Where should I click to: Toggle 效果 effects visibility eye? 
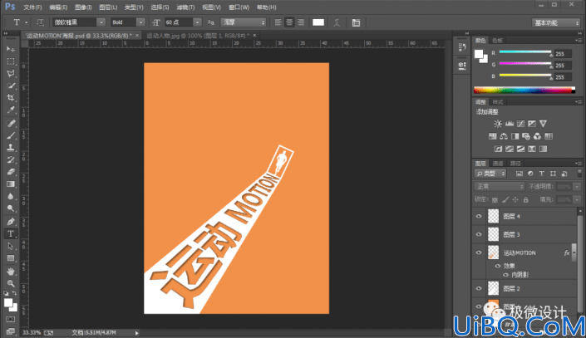pos(498,266)
